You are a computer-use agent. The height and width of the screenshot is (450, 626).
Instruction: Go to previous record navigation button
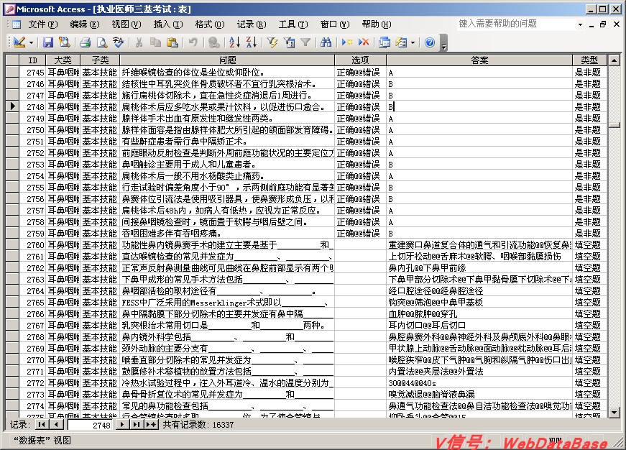56,424
